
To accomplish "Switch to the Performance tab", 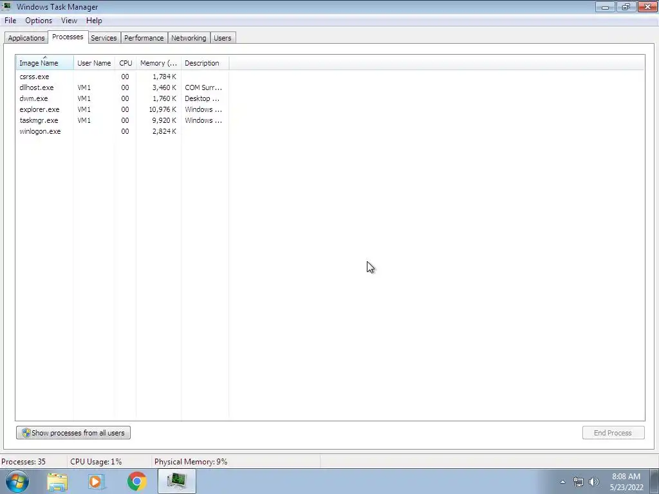I will [144, 38].
